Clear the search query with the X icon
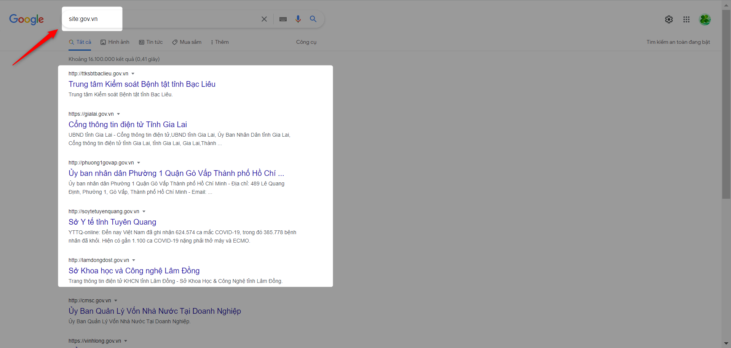Image resolution: width=731 pixels, height=348 pixels. pos(264,19)
